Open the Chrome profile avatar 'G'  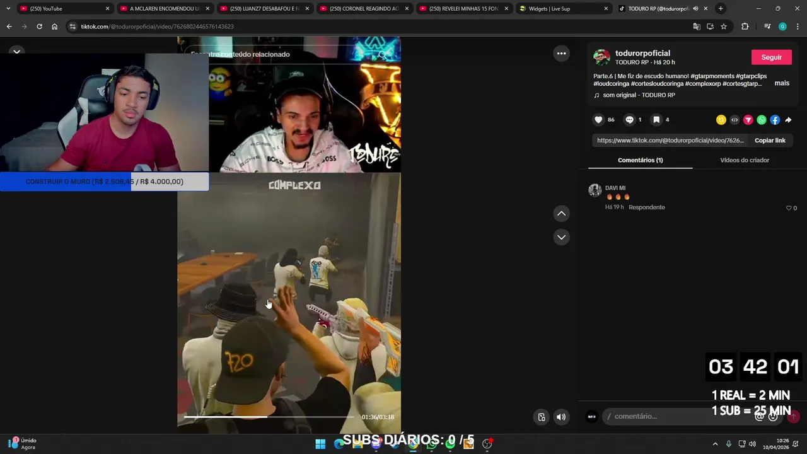[782, 26]
